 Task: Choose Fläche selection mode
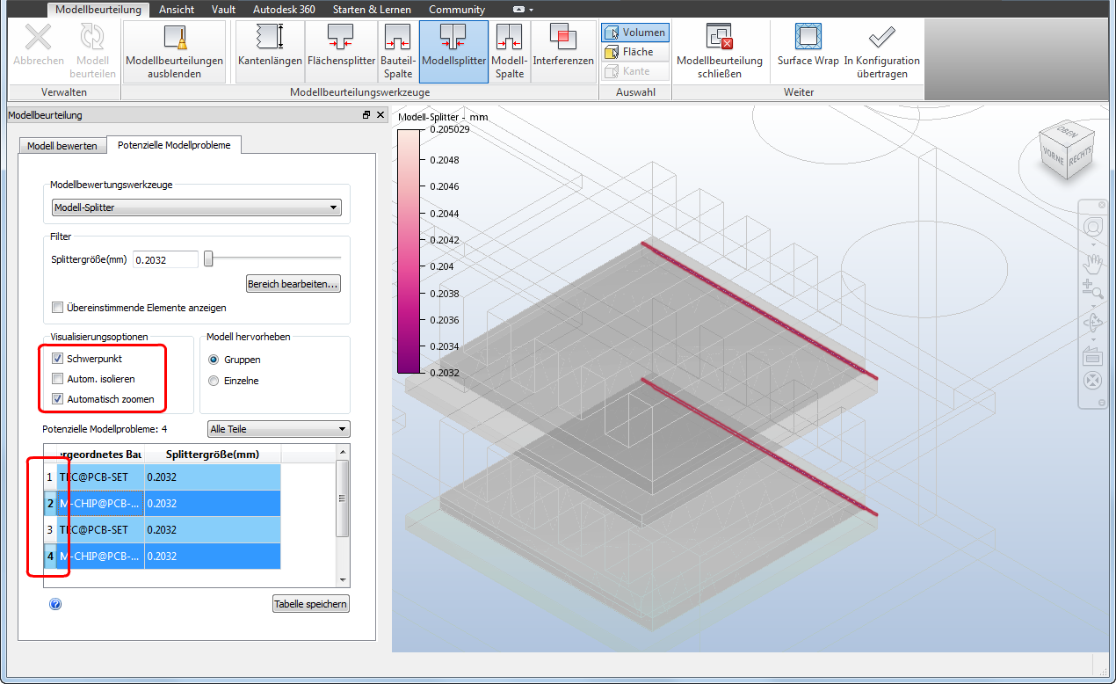[x=635, y=52]
